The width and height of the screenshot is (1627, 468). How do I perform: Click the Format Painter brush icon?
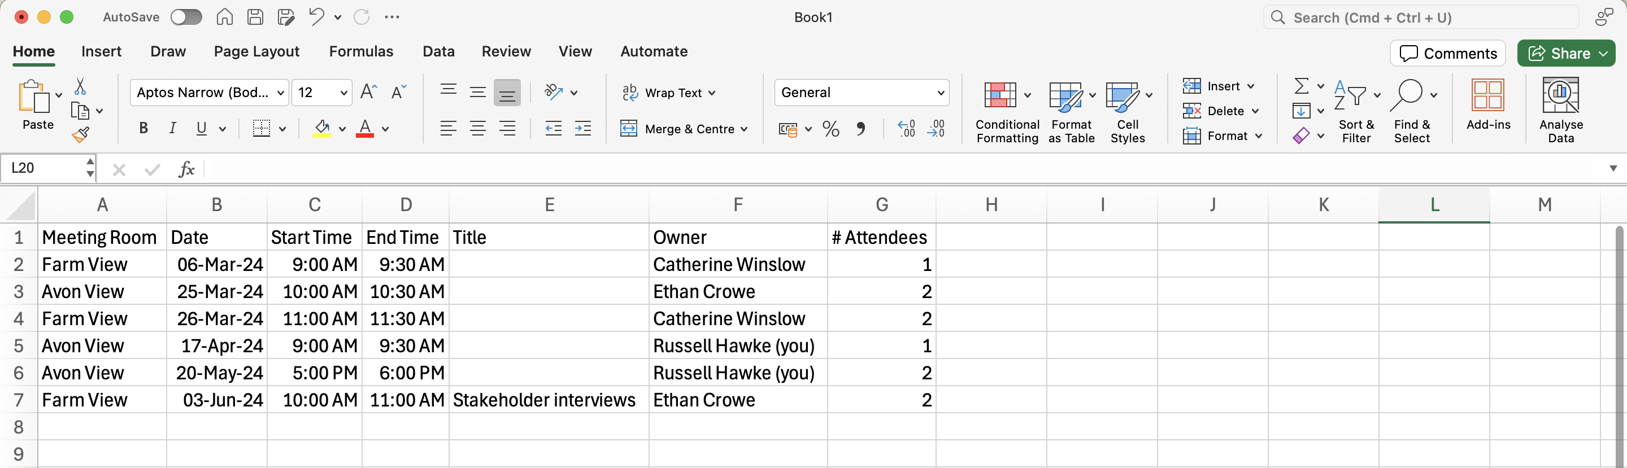pyautogui.click(x=80, y=134)
